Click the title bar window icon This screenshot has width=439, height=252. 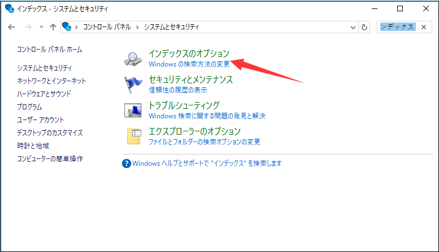coord(10,8)
